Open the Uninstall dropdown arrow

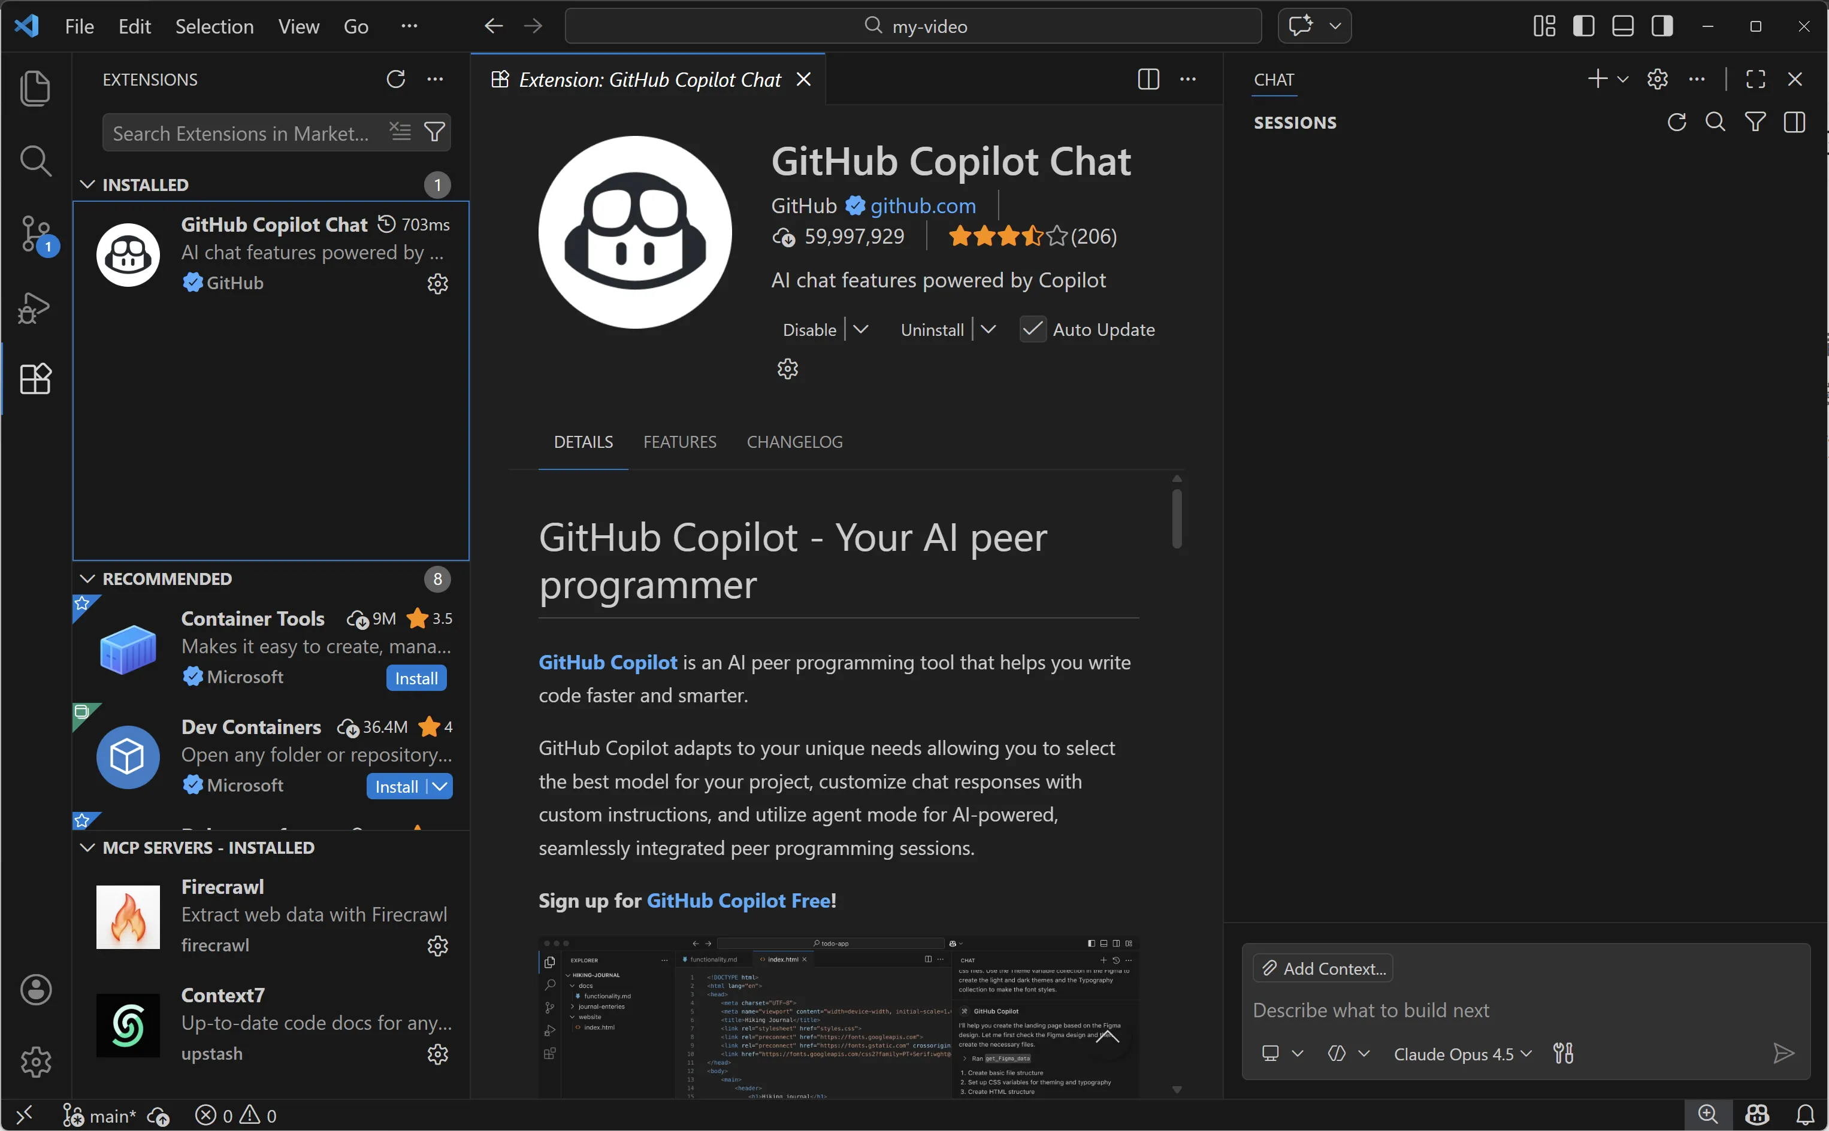pyautogui.click(x=988, y=329)
